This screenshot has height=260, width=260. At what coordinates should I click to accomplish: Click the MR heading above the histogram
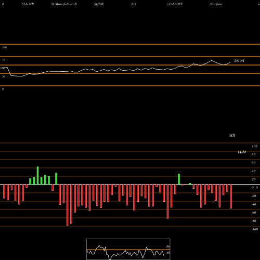click(x=232, y=135)
